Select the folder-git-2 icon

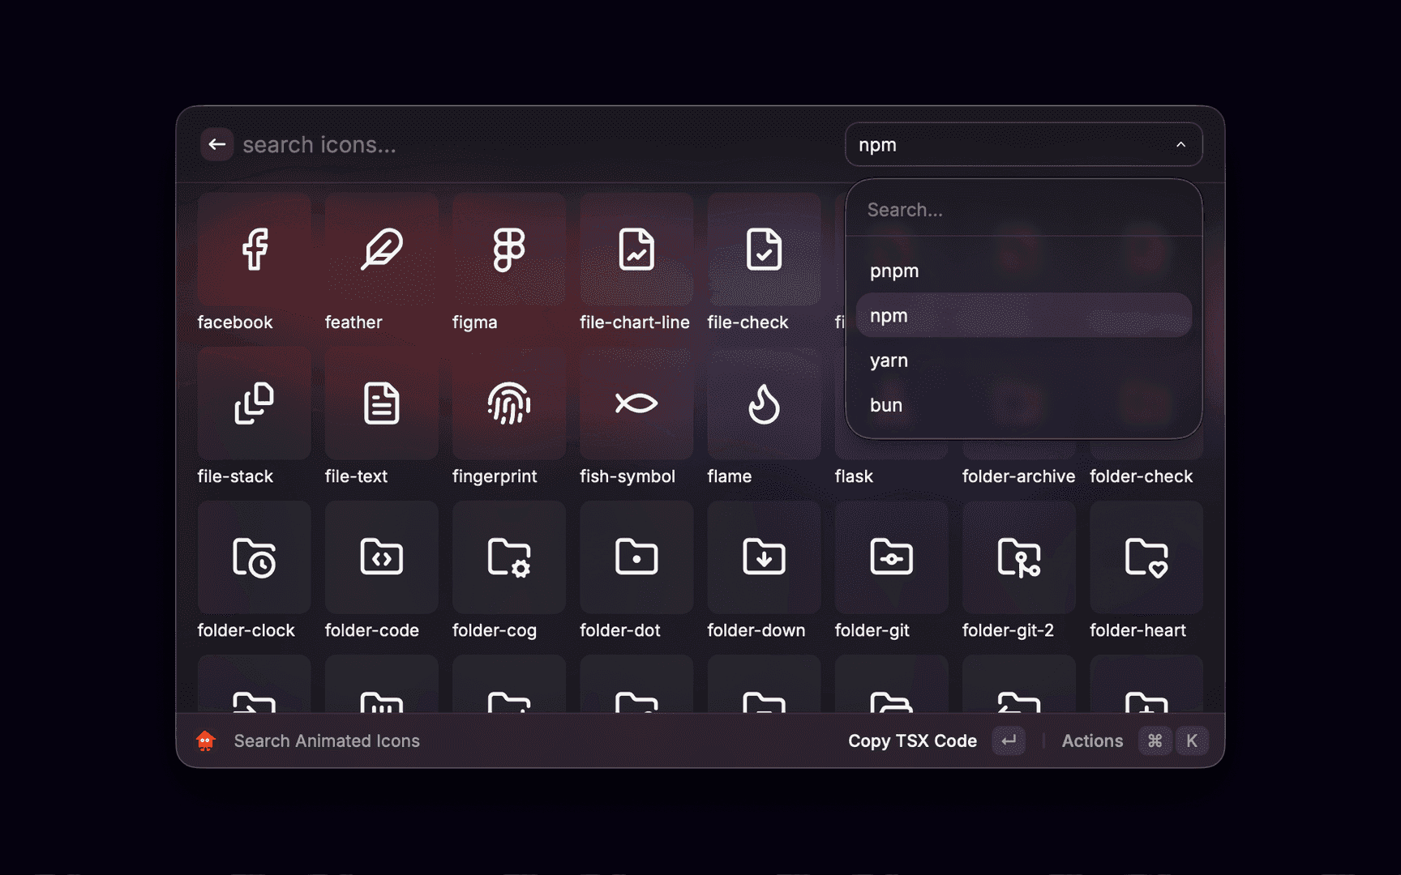(1019, 557)
